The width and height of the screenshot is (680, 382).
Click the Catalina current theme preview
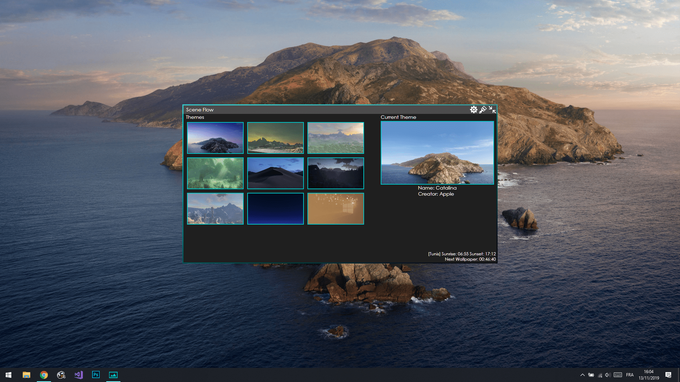tap(437, 153)
